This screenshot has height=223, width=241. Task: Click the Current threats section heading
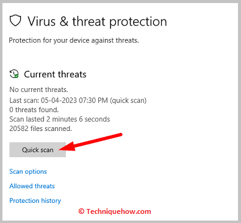[55, 74]
